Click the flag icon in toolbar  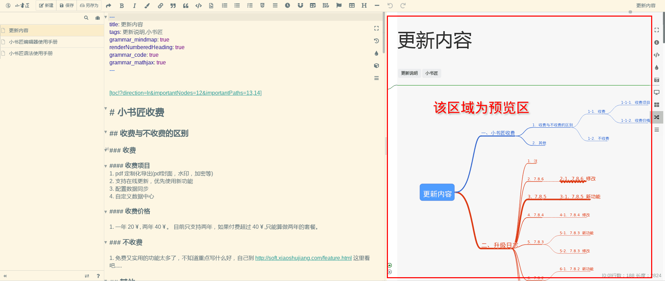click(339, 6)
